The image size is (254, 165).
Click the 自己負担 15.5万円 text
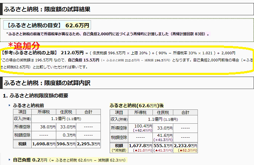pyautogui.click(x=83, y=60)
